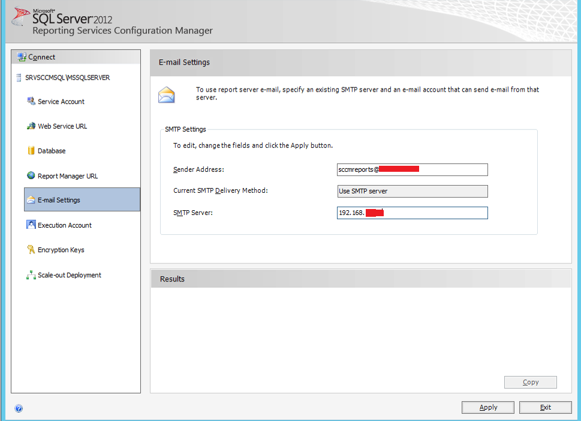Click the Exit button
The image size is (581, 421).
[x=545, y=407]
